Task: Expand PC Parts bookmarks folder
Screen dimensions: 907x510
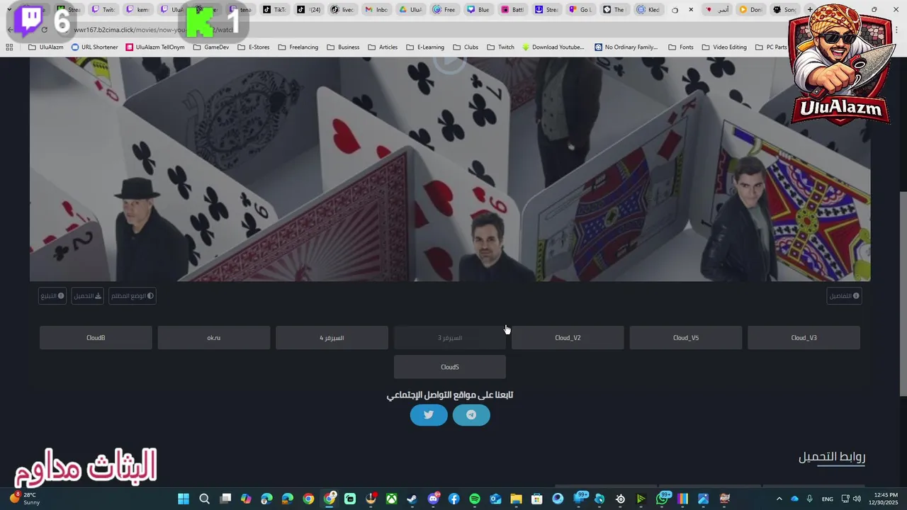Action: tap(771, 47)
